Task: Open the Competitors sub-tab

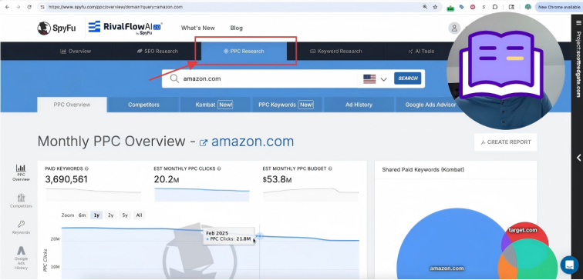Action: pos(143,105)
